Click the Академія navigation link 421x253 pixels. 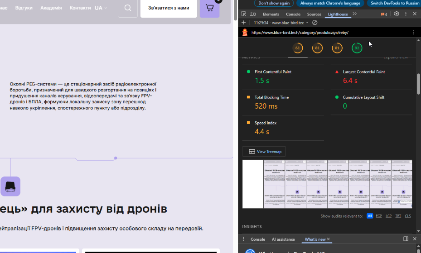click(x=51, y=8)
